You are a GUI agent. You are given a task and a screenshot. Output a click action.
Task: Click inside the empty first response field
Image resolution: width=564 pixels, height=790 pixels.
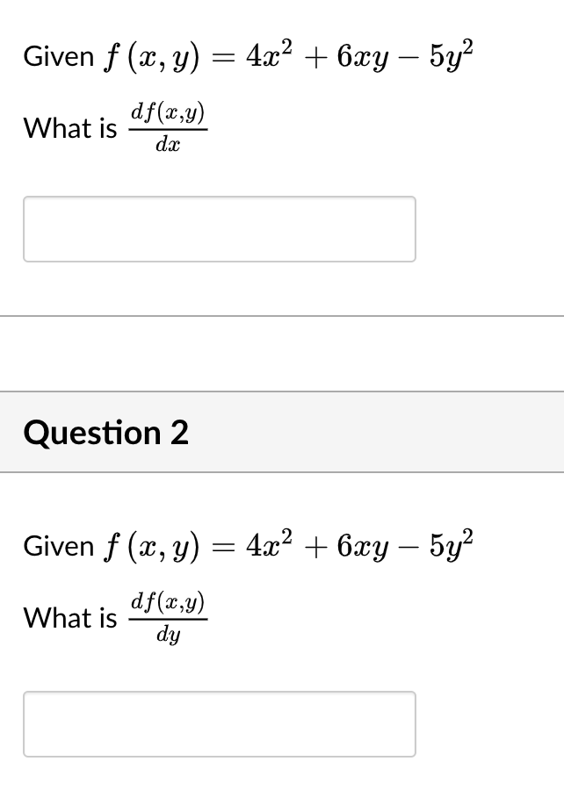(219, 228)
